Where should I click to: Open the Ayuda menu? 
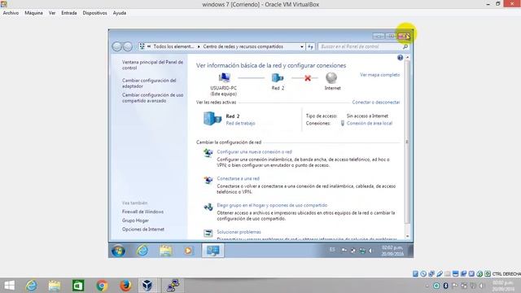120,13
